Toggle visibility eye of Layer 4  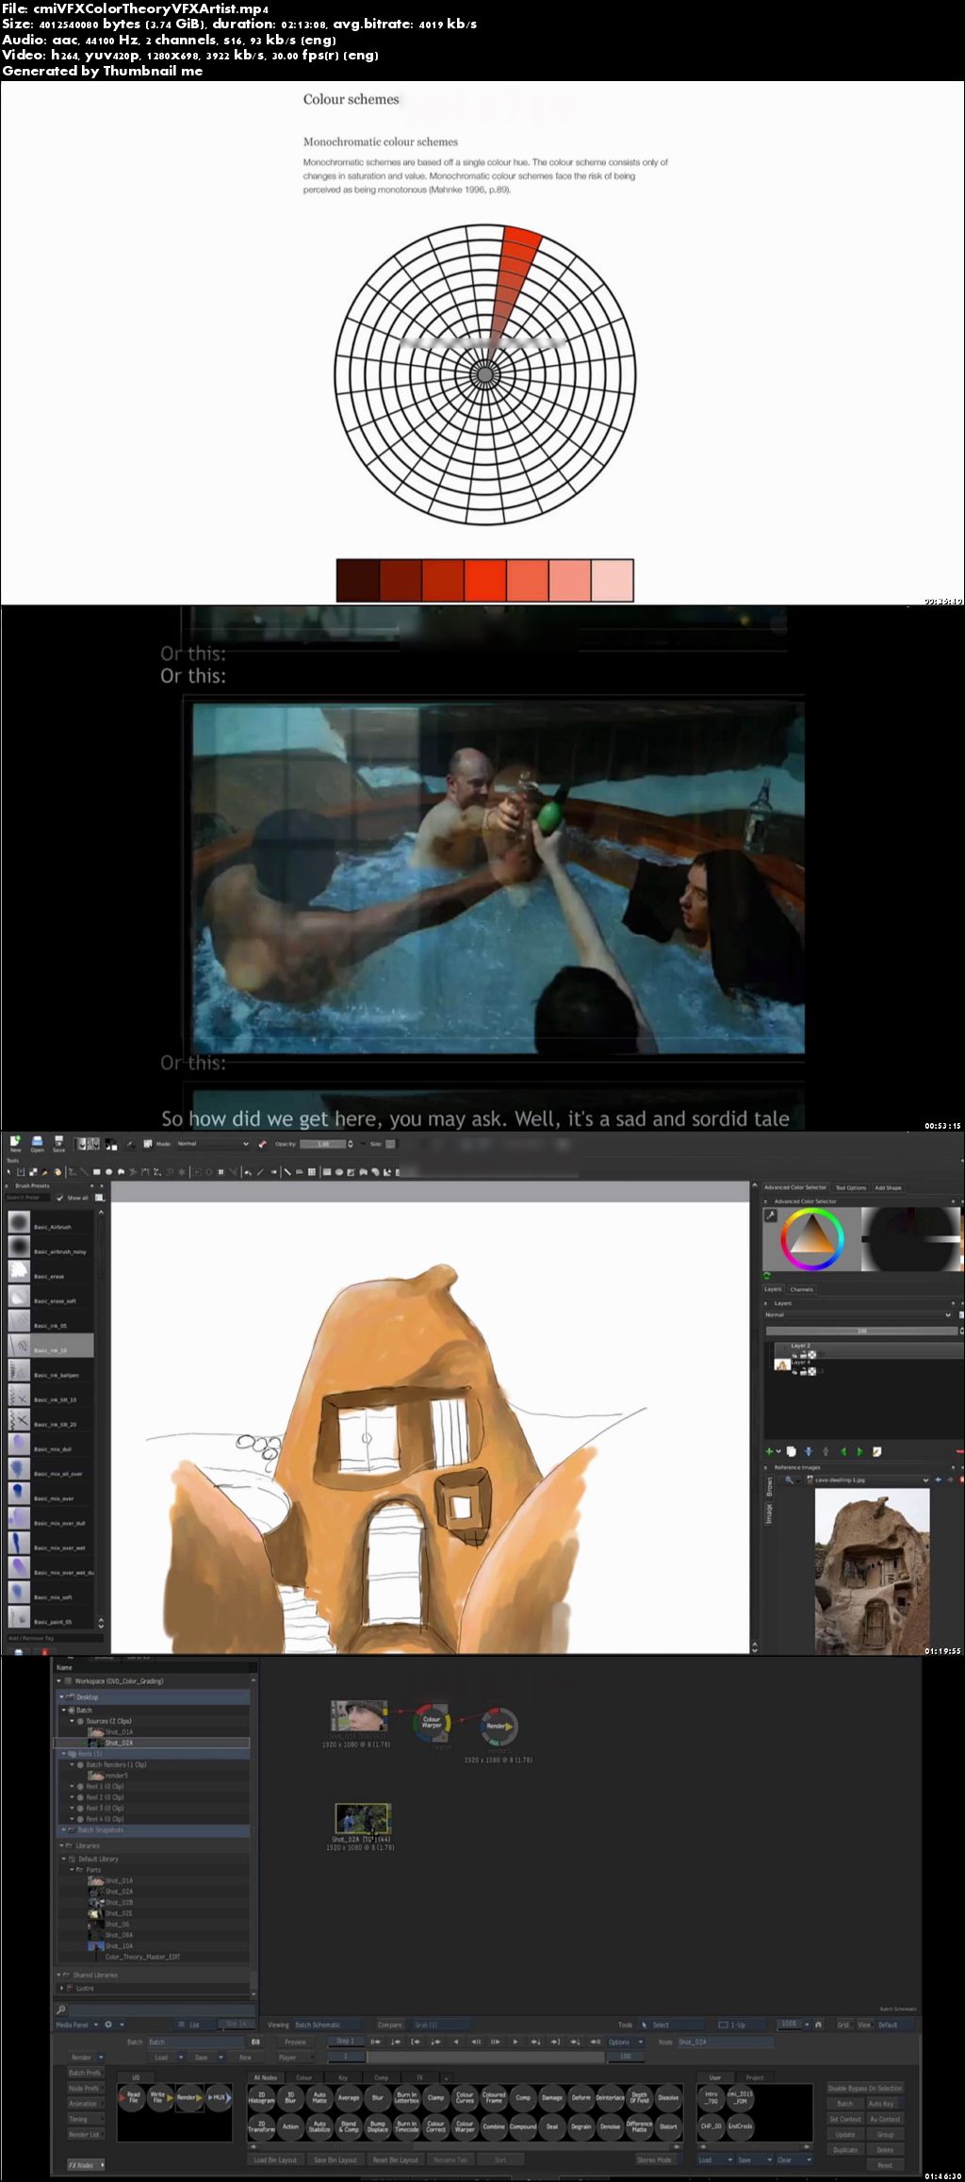click(794, 1371)
